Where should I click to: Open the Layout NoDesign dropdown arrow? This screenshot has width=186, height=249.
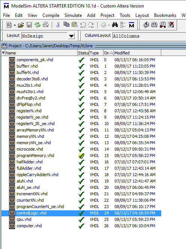click(71, 36)
